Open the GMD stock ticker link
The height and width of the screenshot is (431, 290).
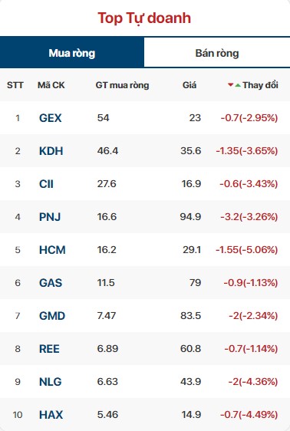point(52,316)
